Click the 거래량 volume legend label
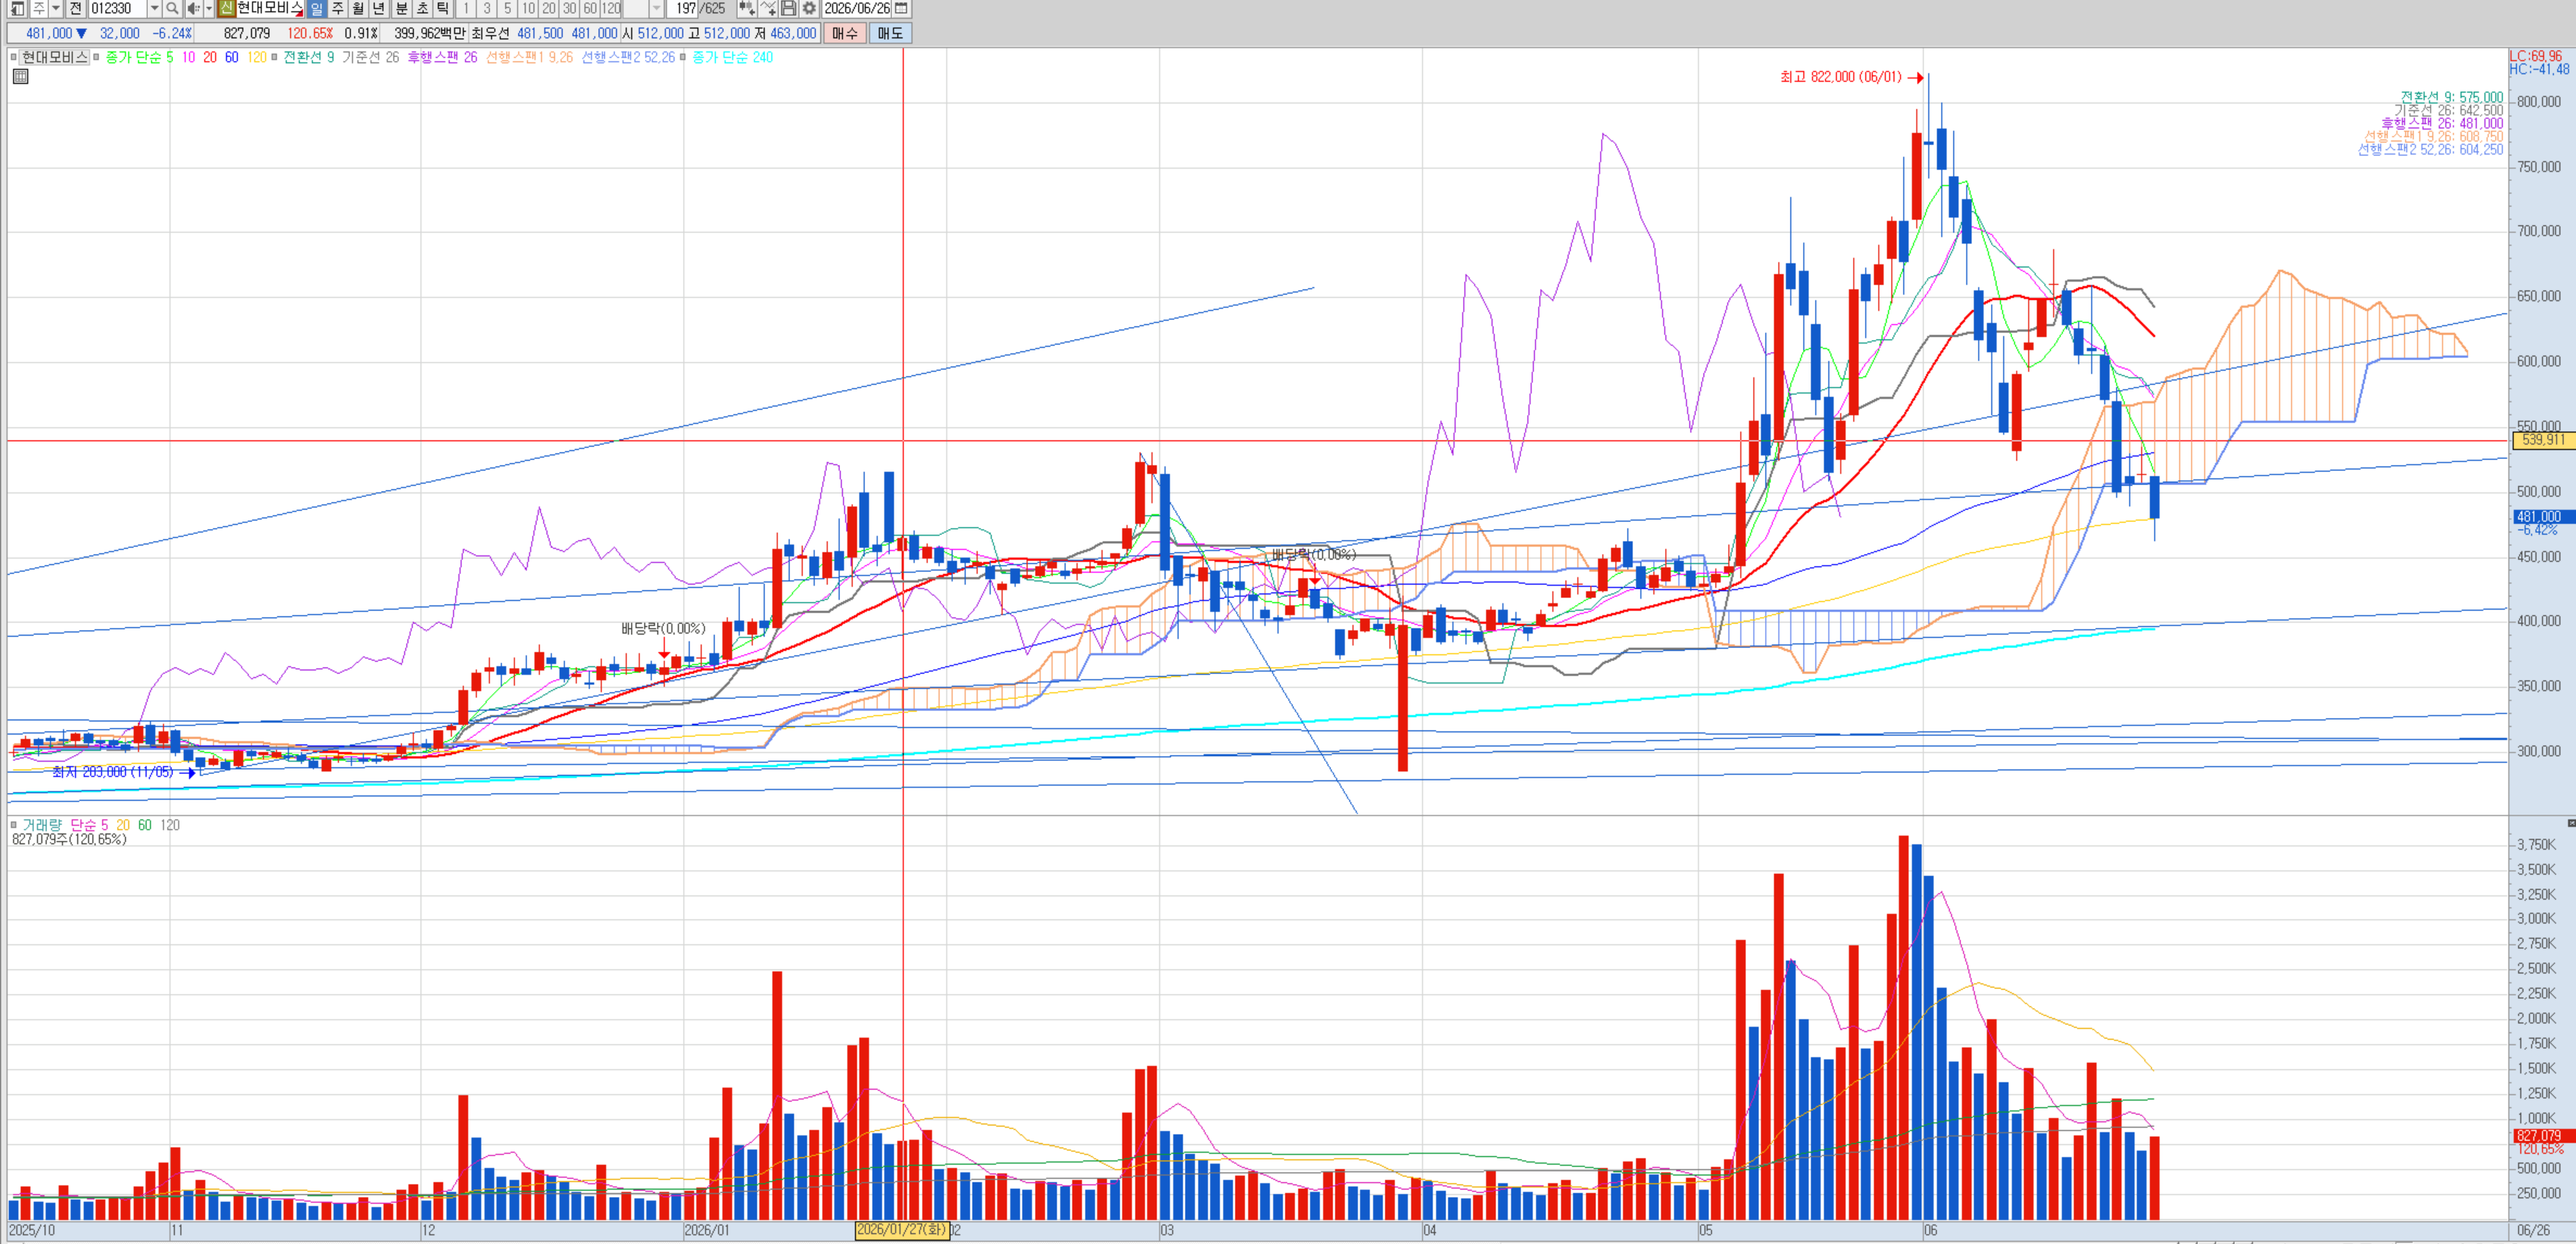This screenshot has height=1244, width=2576. (x=42, y=825)
